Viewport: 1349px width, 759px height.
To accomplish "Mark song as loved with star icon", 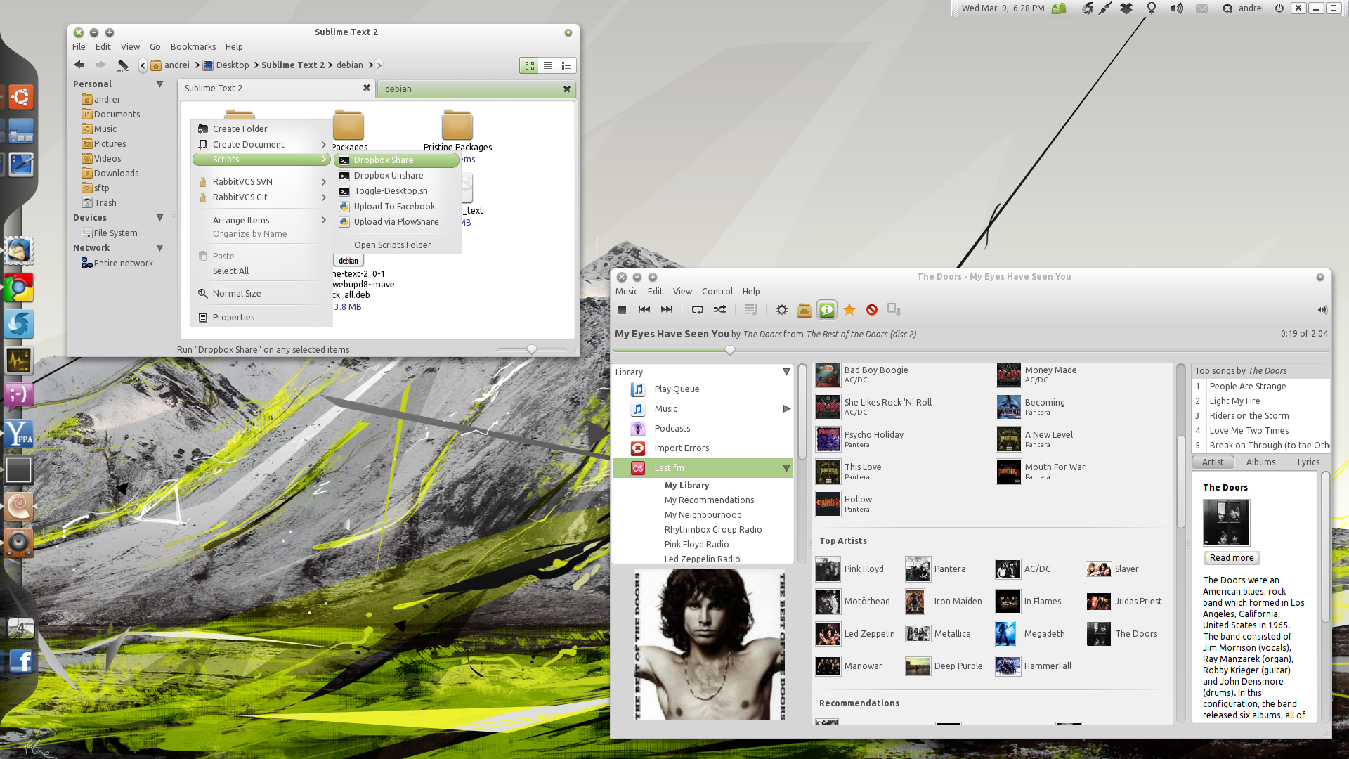I will coord(849,310).
